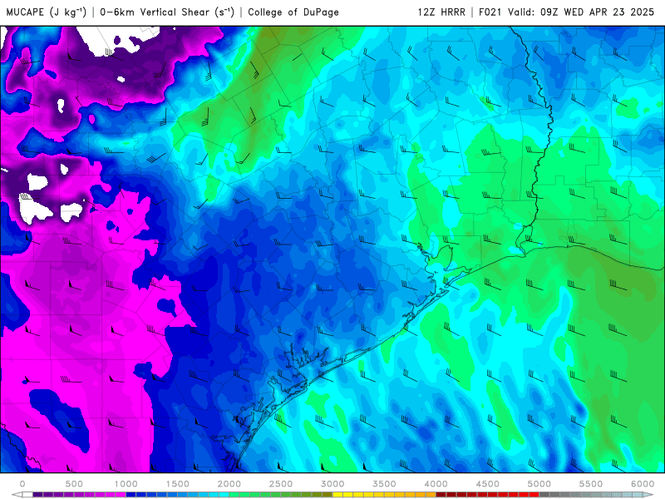Image resolution: width=665 pixels, height=499 pixels.
Task: Click the F021 forecast hour label
Action: click(x=491, y=12)
